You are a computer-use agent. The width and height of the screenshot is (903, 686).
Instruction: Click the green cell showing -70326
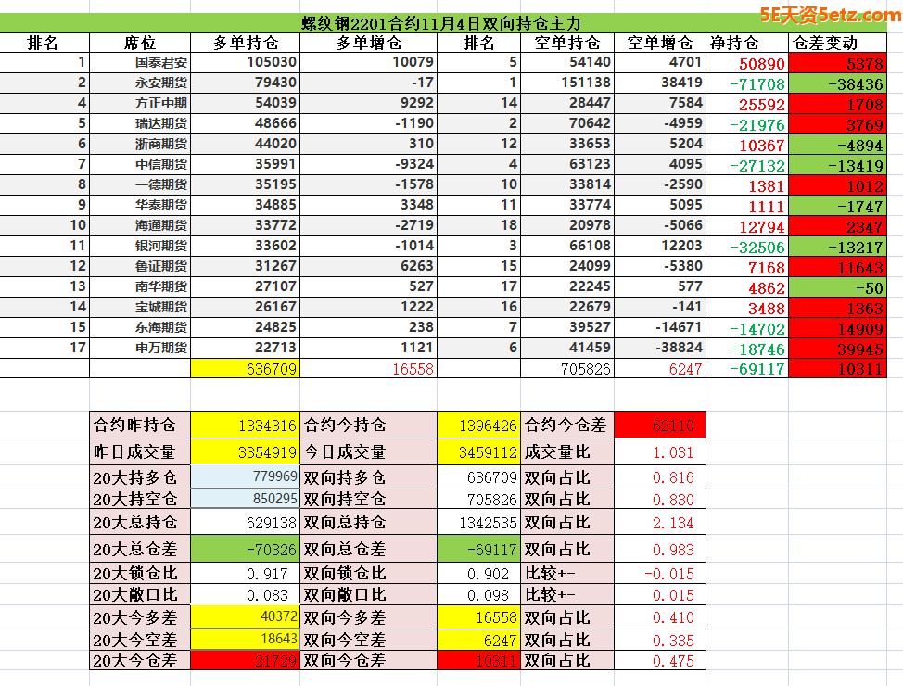pyautogui.click(x=246, y=549)
